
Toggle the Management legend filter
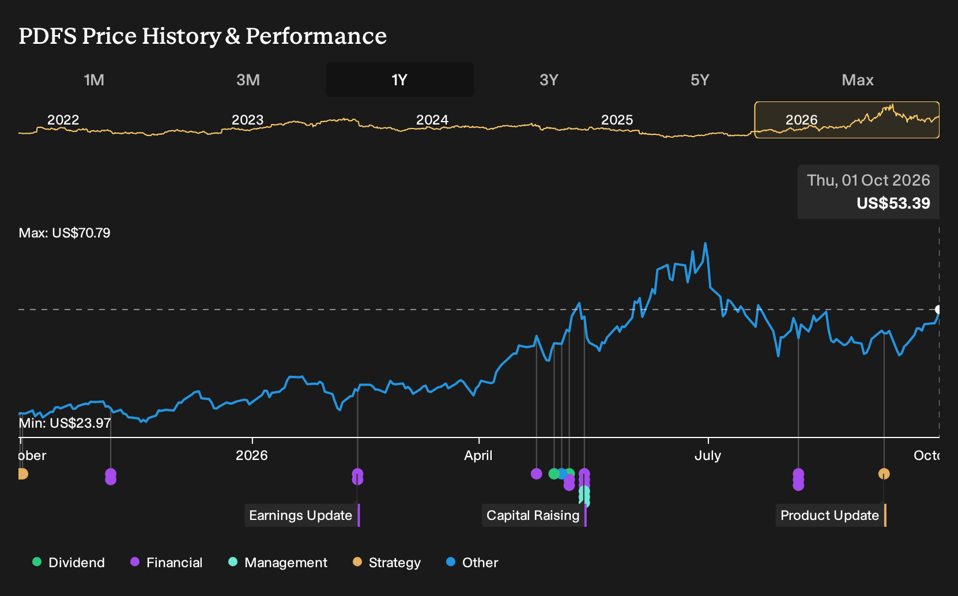coord(278,563)
